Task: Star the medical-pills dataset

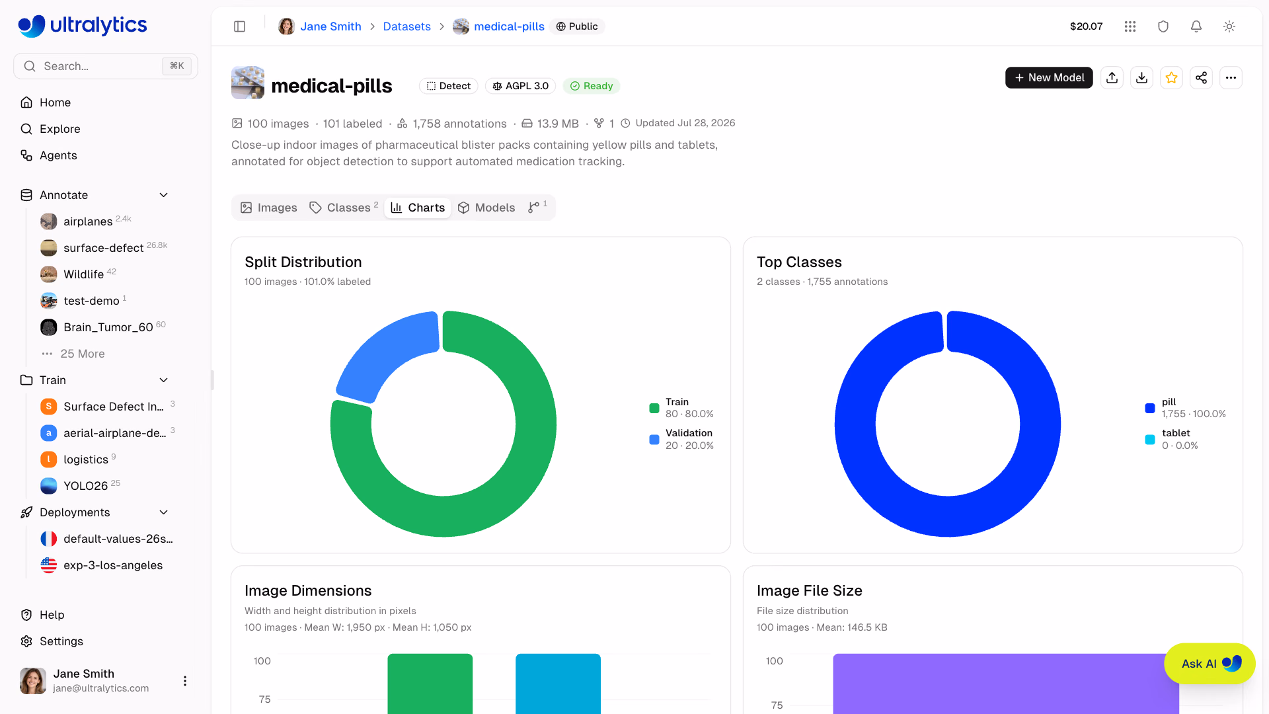Action: (x=1172, y=78)
